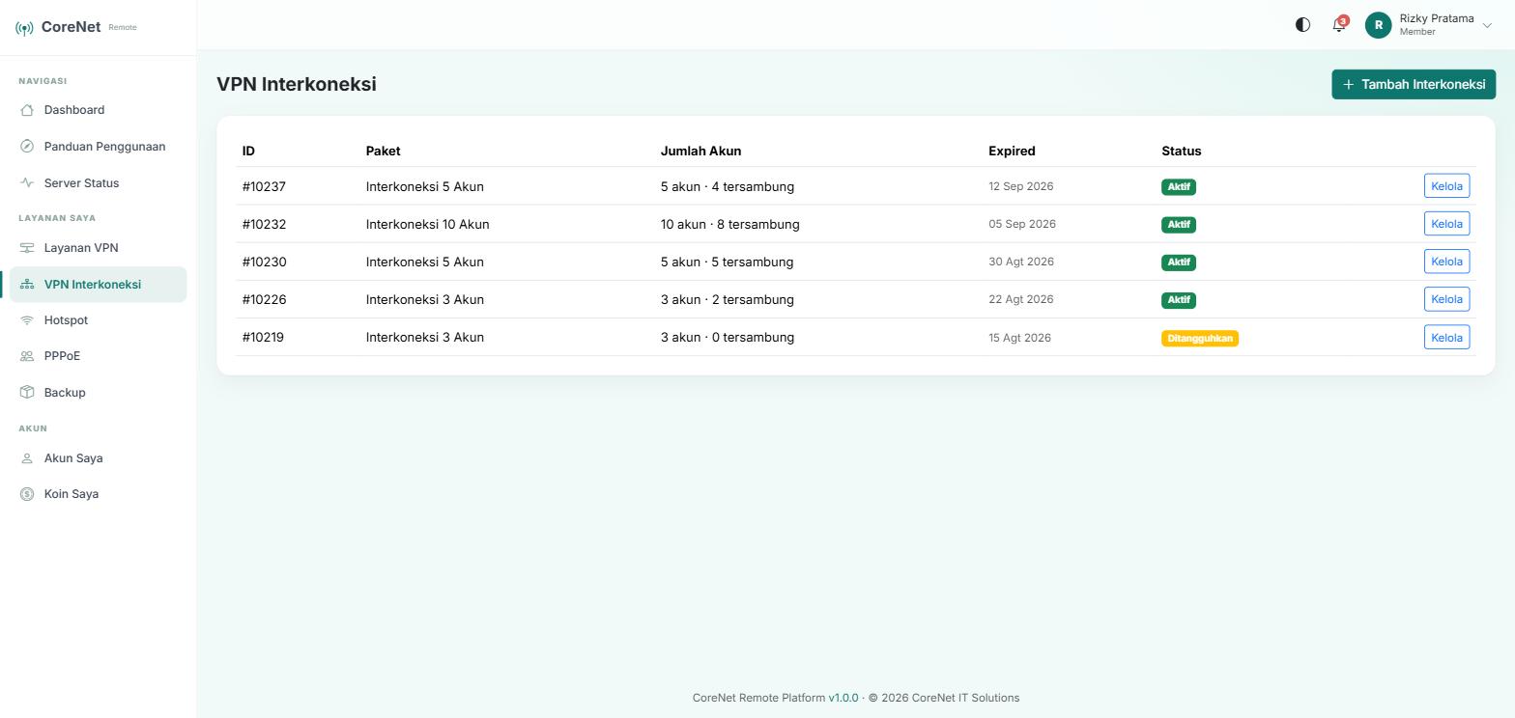The width and height of the screenshot is (1515, 718).
Task: Click the Jumlah Akun column header
Action: click(700, 151)
